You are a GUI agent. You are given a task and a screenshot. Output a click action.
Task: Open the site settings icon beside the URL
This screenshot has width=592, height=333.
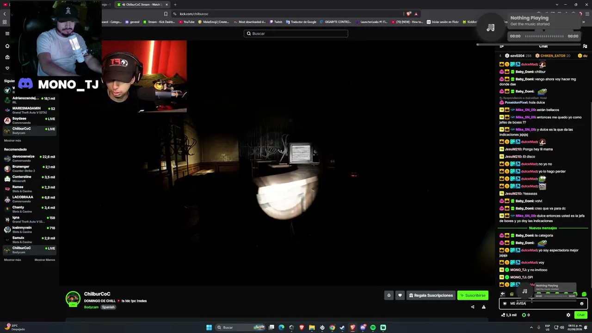coord(175,14)
